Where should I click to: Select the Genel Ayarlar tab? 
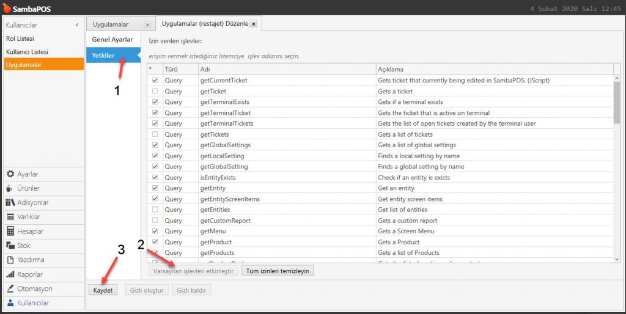click(112, 40)
